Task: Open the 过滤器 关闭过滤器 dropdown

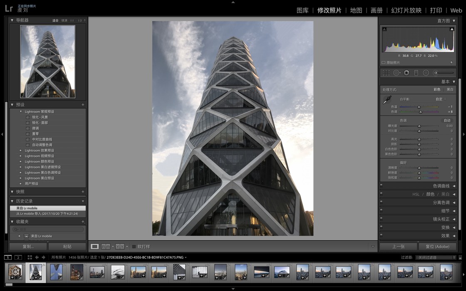Action: (x=436, y=257)
